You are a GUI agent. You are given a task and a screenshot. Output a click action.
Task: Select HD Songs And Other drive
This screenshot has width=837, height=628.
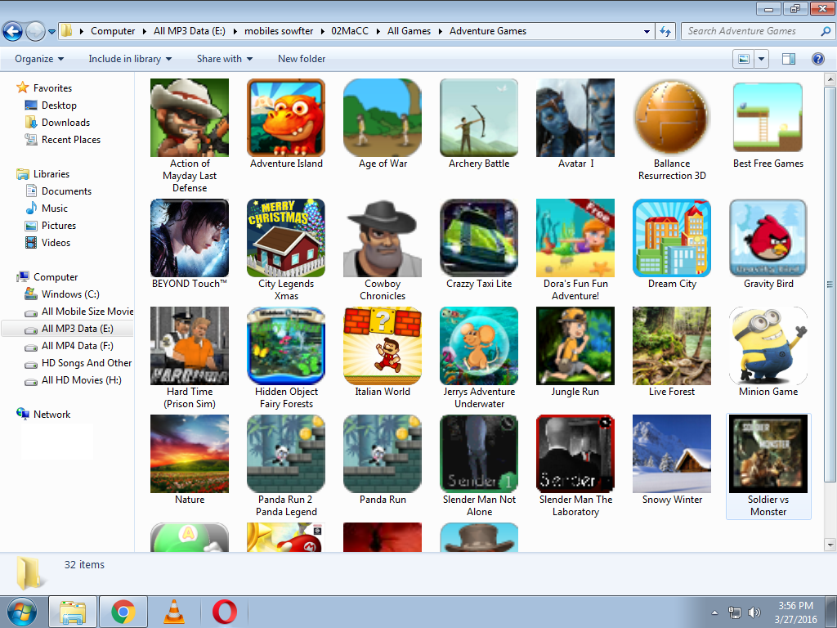78,362
